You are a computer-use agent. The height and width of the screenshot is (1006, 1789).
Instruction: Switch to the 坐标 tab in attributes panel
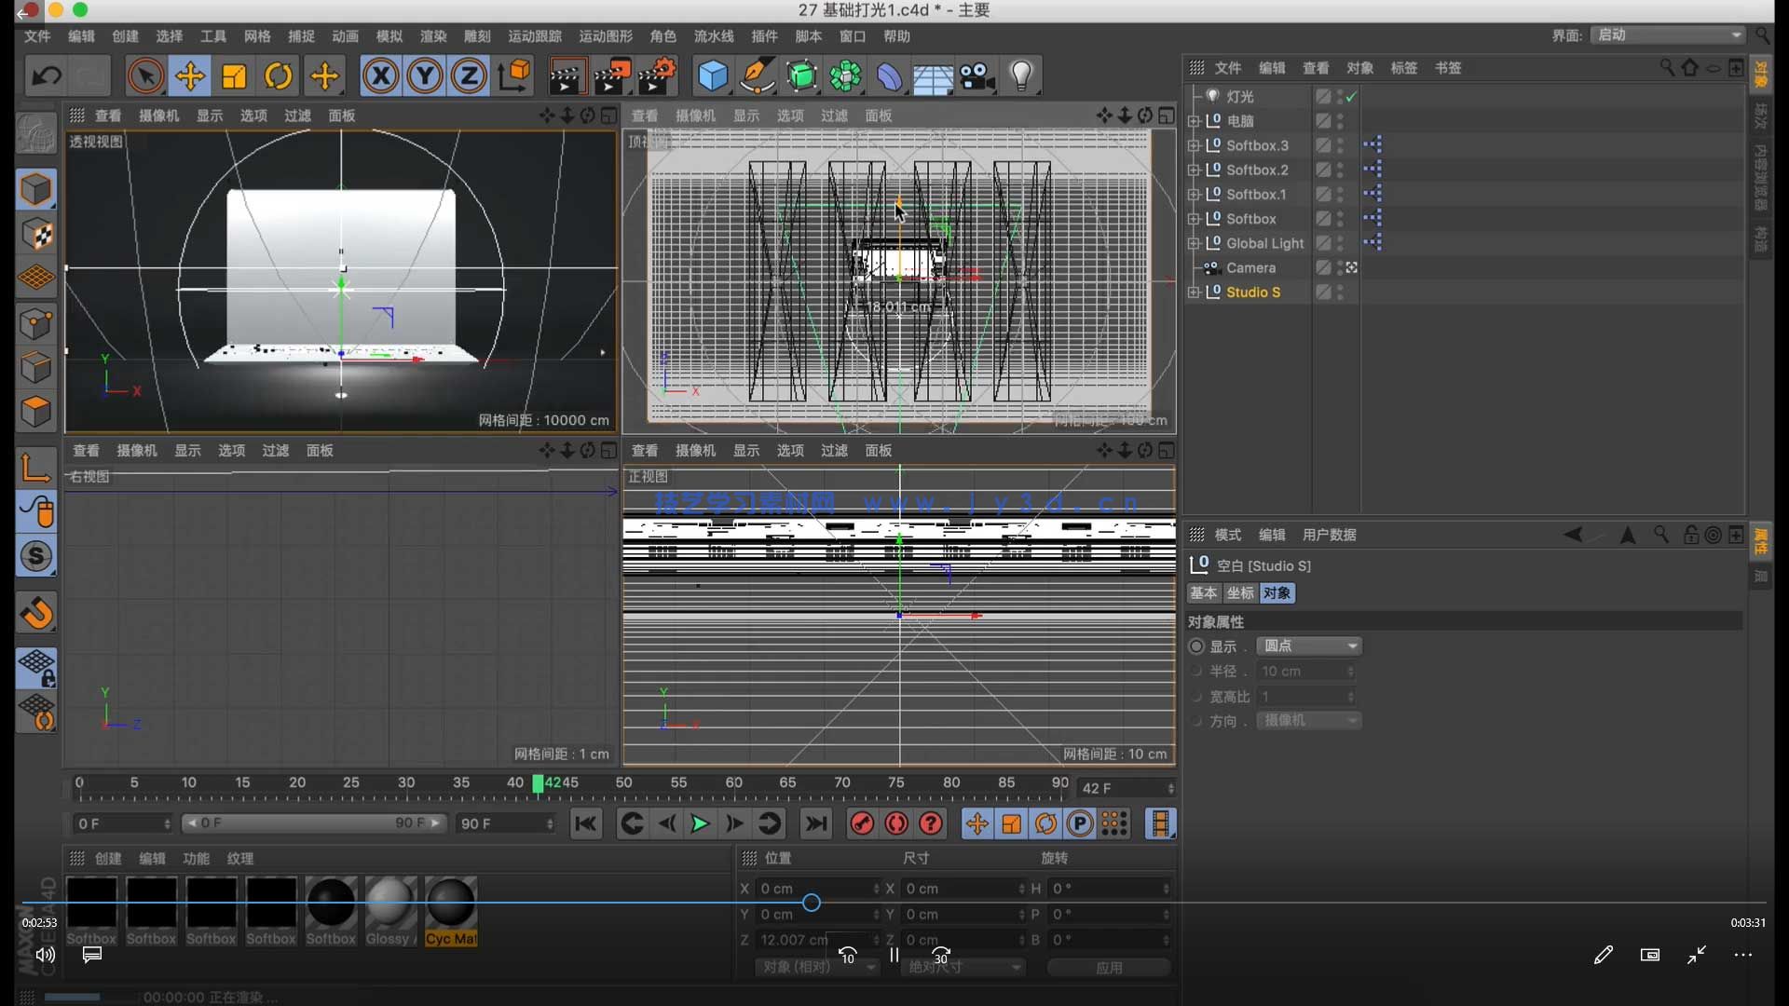click(1239, 592)
